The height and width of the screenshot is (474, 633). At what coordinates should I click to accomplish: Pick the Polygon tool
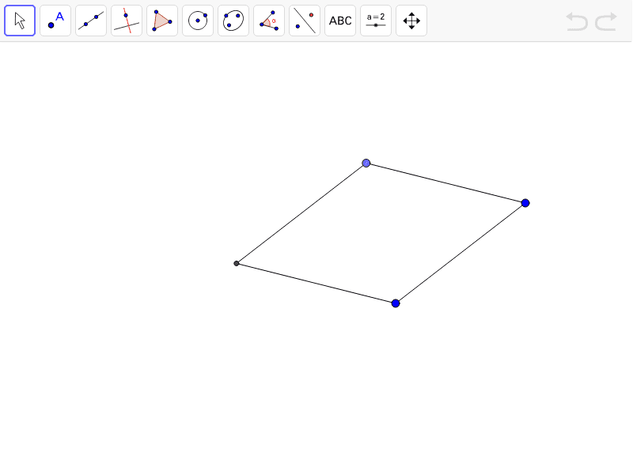click(162, 21)
